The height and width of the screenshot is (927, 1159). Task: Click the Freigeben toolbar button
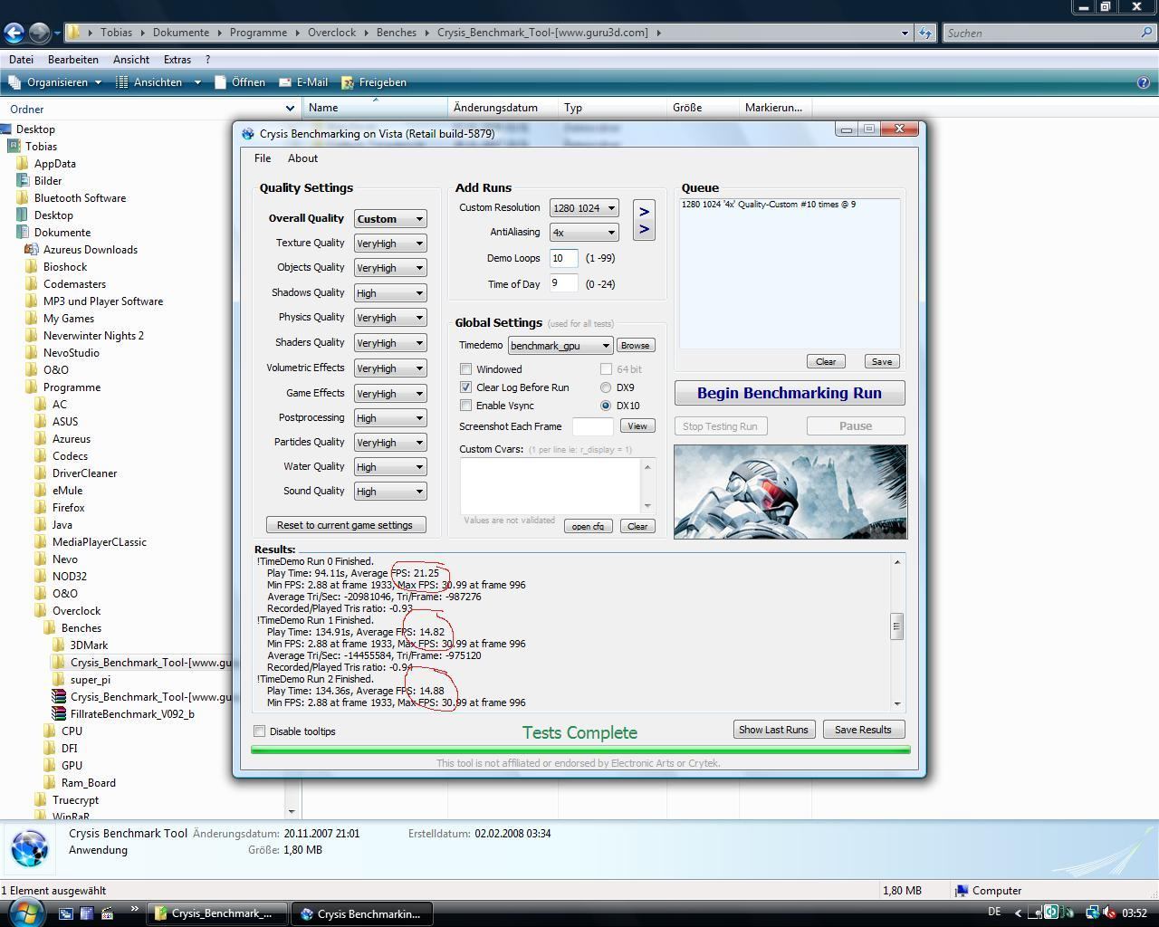(x=373, y=82)
